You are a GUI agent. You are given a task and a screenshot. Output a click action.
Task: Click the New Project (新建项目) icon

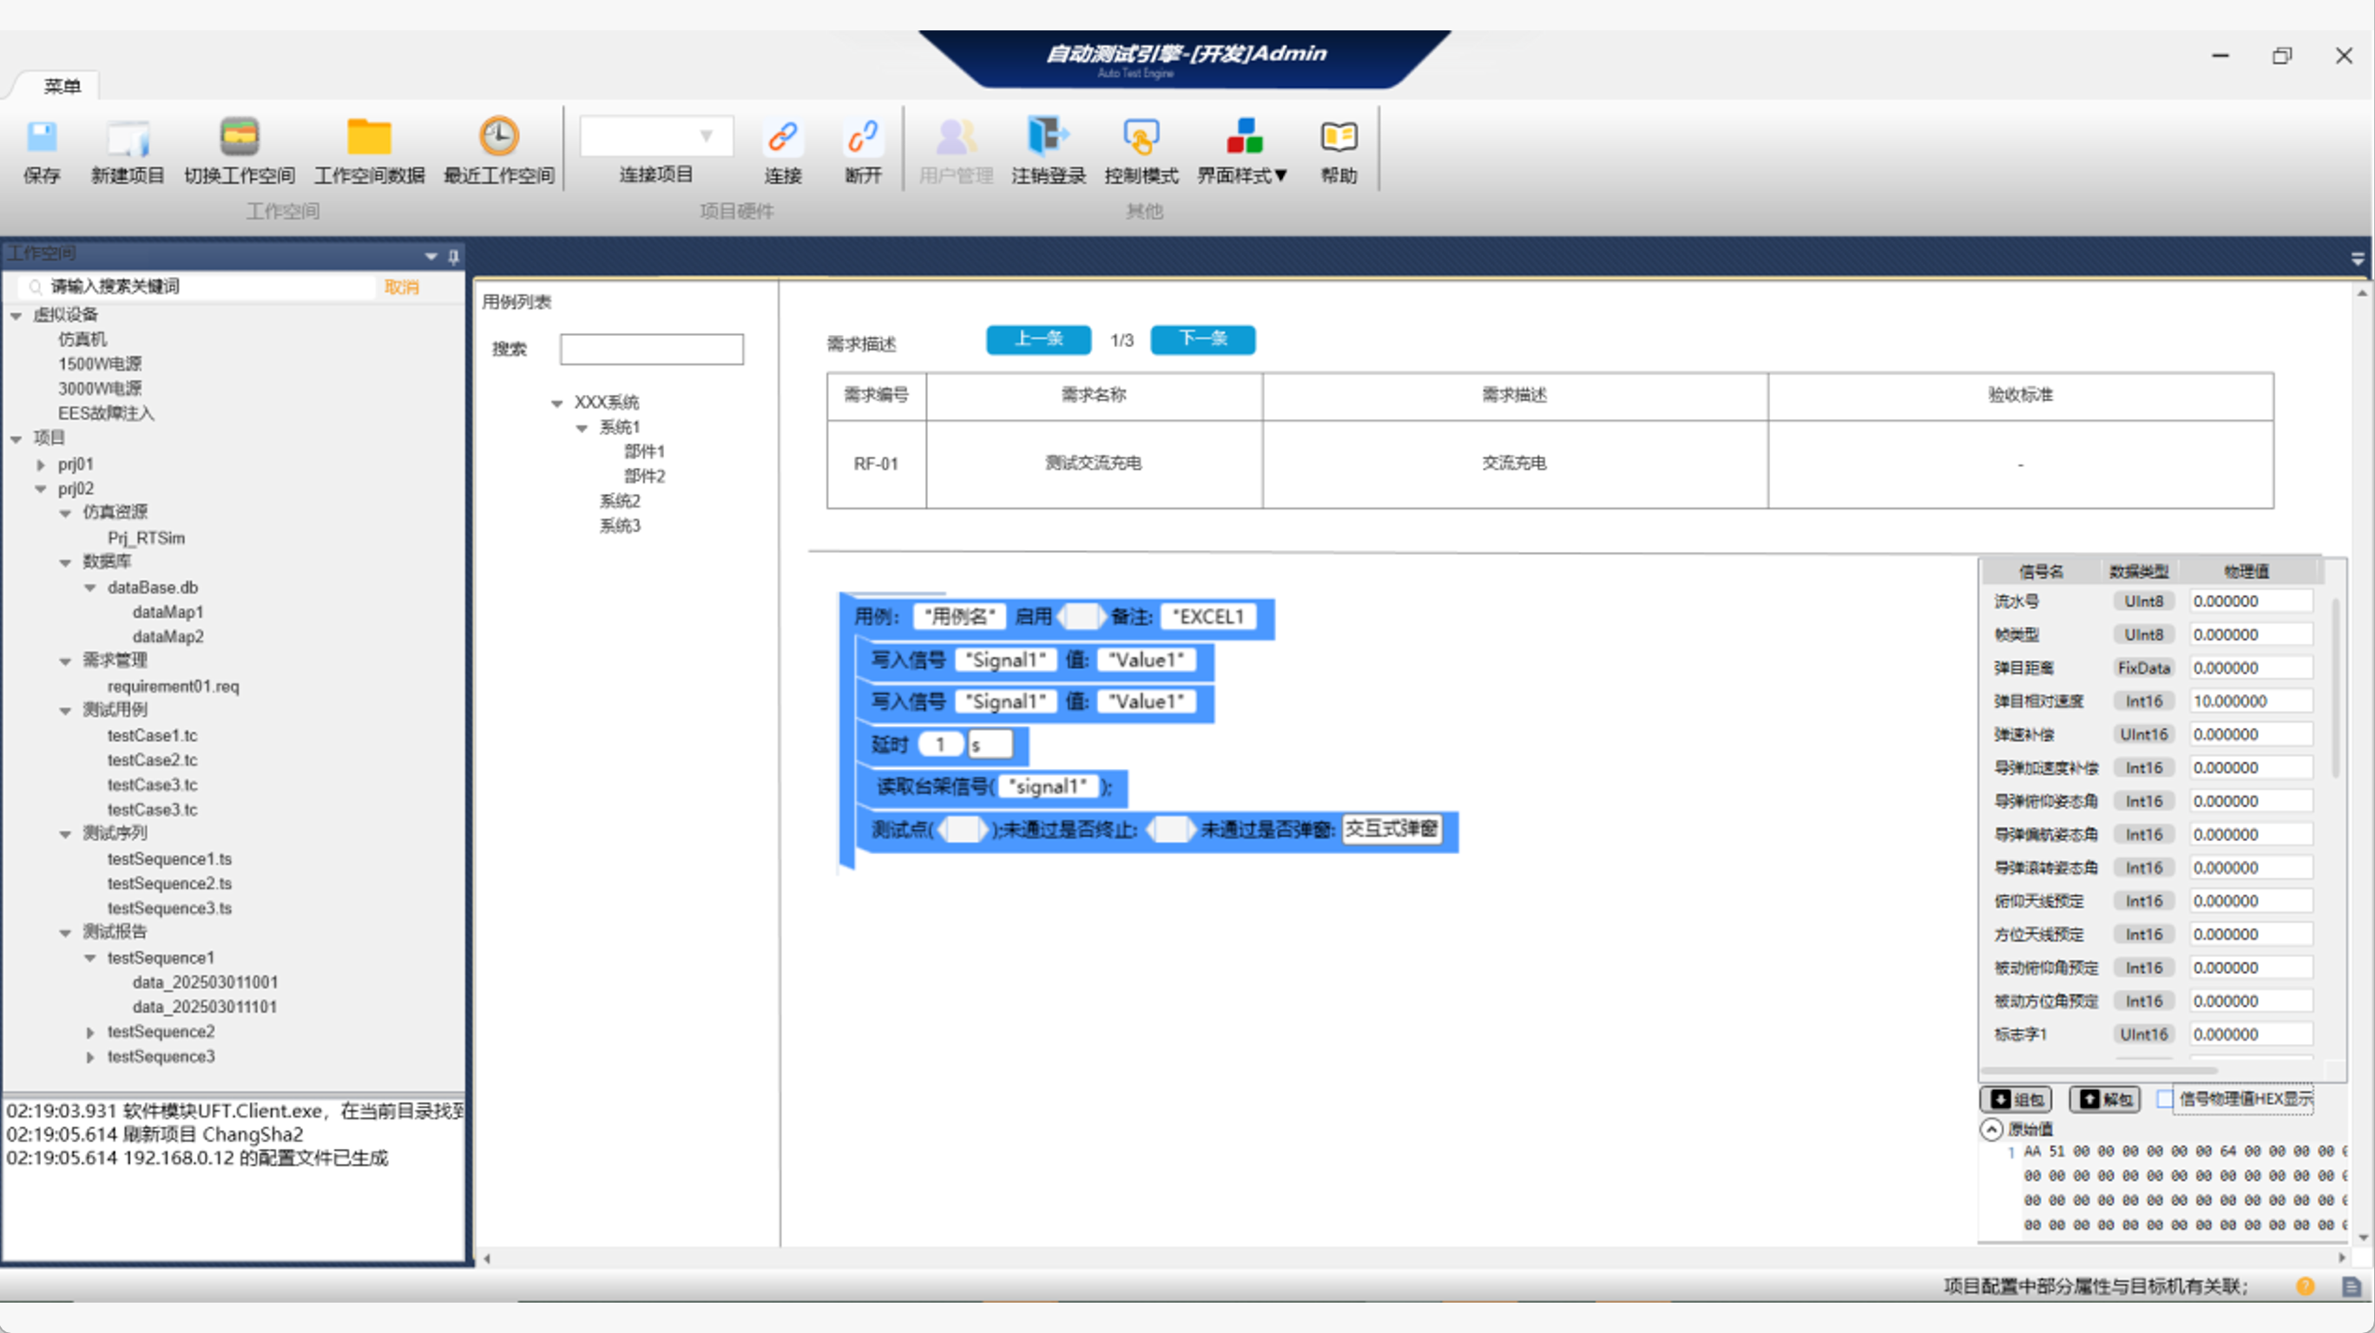click(x=128, y=138)
